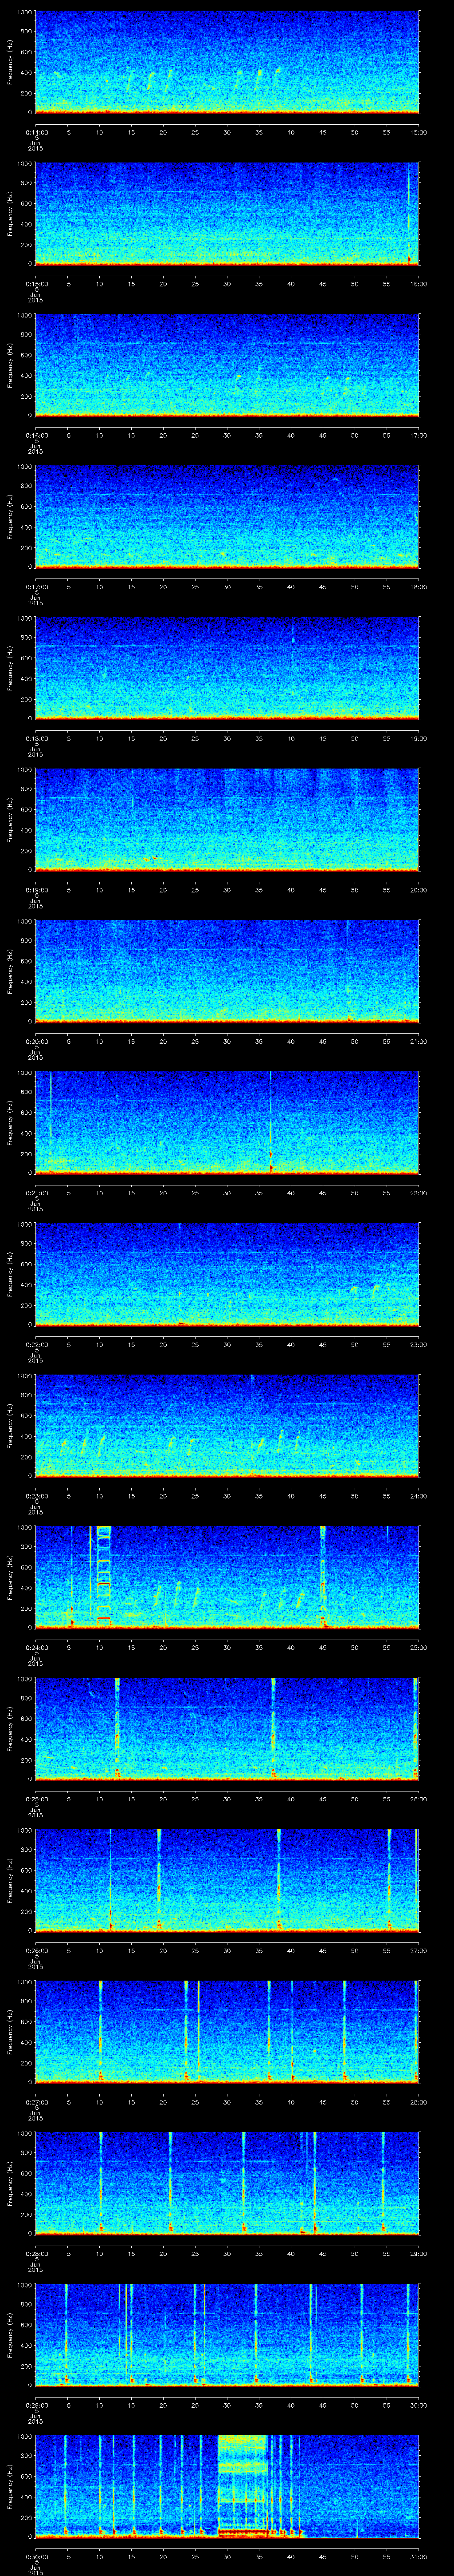Click the 15:00 end time label
Image resolution: width=454 pixels, height=2576 pixels.
419,131
